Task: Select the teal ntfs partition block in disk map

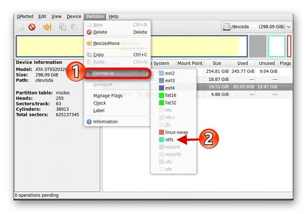Action: [x=276, y=46]
